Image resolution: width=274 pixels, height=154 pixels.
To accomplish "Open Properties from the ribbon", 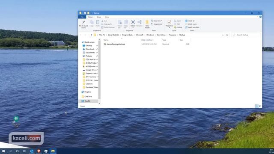I will 169,24.
